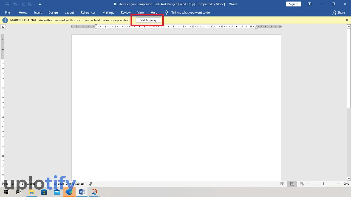The width and height of the screenshot is (351, 197).
Task: Select the Mailings ribbon tab
Action: [108, 13]
